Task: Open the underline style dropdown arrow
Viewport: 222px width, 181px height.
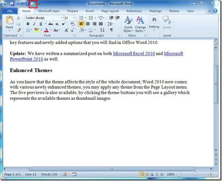Action: pos(46,24)
